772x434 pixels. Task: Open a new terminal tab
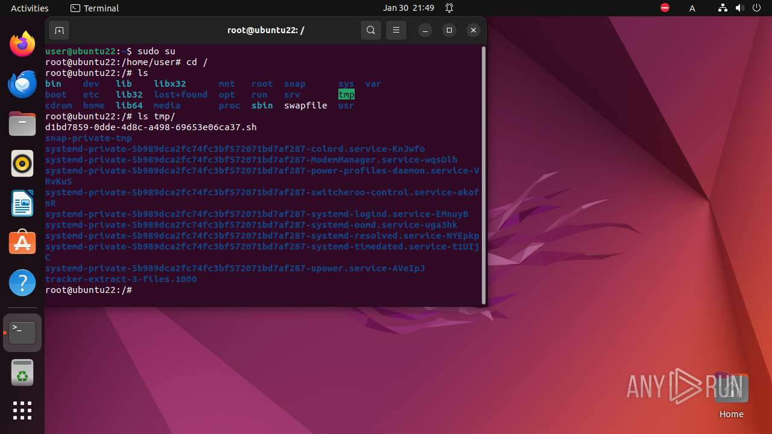(x=59, y=30)
